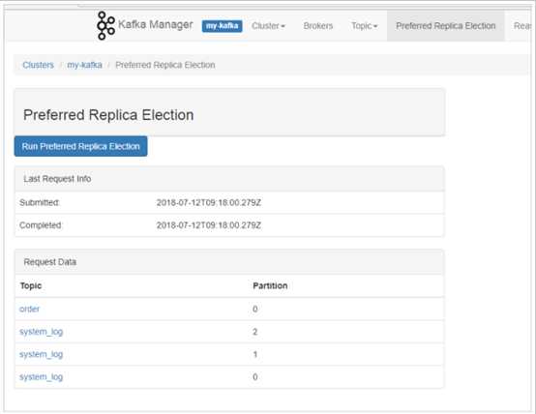This screenshot has height=414, width=536.
Task: Select the Submitted timestamp value
Action: (209, 203)
